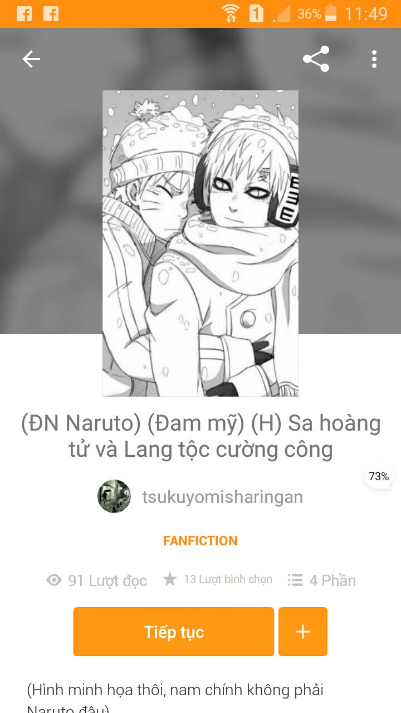Tap the Wi-Fi status icon
The height and width of the screenshot is (713, 401).
click(230, 13)
